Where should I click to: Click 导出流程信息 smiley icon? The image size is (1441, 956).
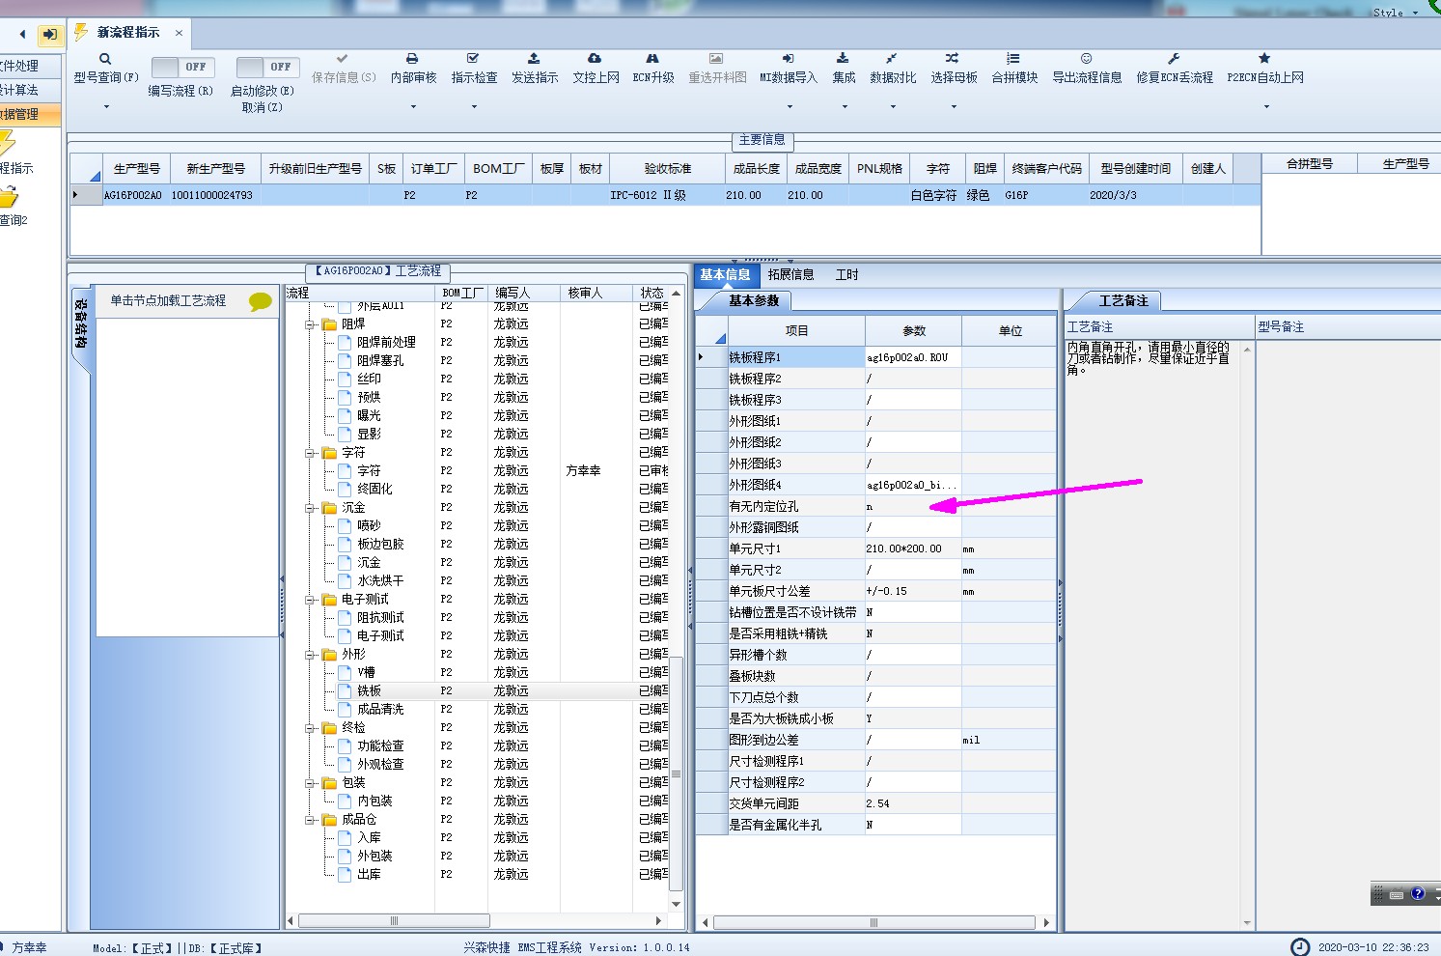pyautogui.click(x=1086, y=59)
